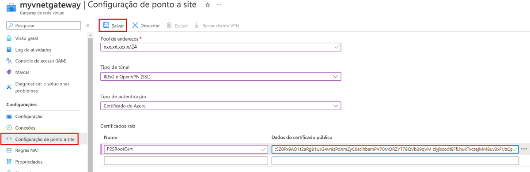Click the Pool de endereços field
The image size is (530, 172).
coord(221,47)
